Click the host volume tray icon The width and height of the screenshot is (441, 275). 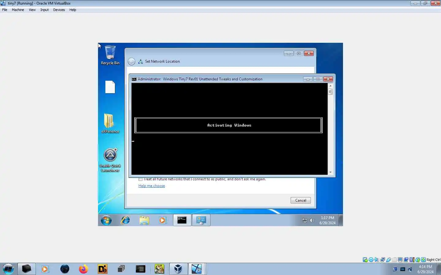pos(410,269)
